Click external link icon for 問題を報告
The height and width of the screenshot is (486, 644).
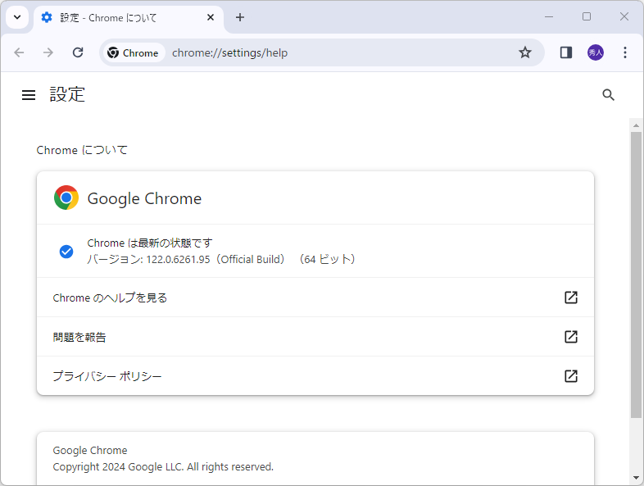(571, 337)
